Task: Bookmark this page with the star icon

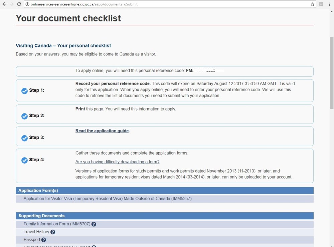Action: coord(313,4)
